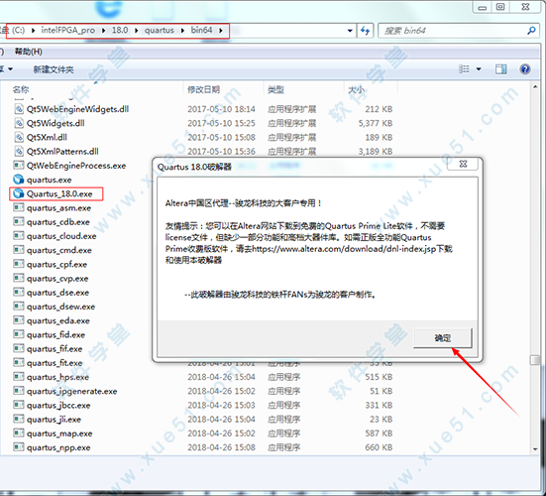Click the vertical scrollbar down arrow
The height and width of the screenshot is (496, 546).
(535, 449)
